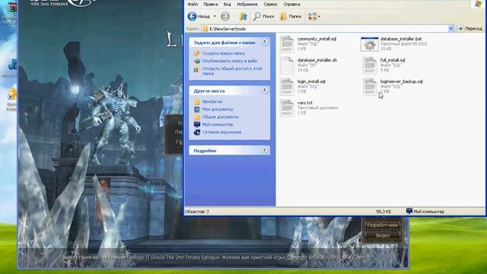Viewport: 487px width, 274px height.
Task: Open NewServer in Другие места
Action: [212, 101]
